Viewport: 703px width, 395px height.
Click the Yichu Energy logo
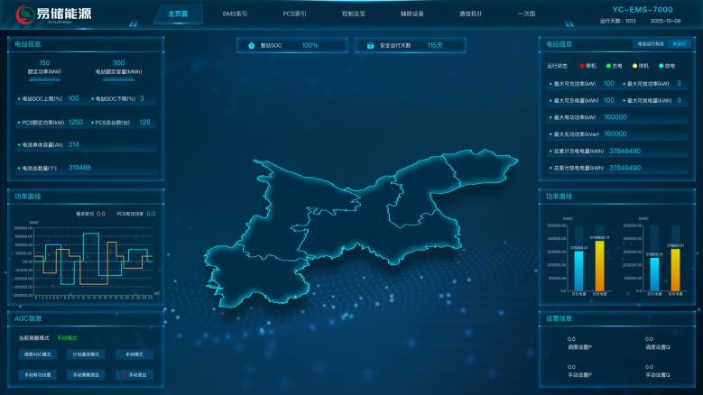point(54,14)
